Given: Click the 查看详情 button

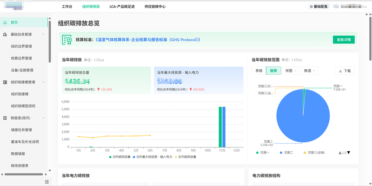Looking at the screenshot, I should pos(344,40).
